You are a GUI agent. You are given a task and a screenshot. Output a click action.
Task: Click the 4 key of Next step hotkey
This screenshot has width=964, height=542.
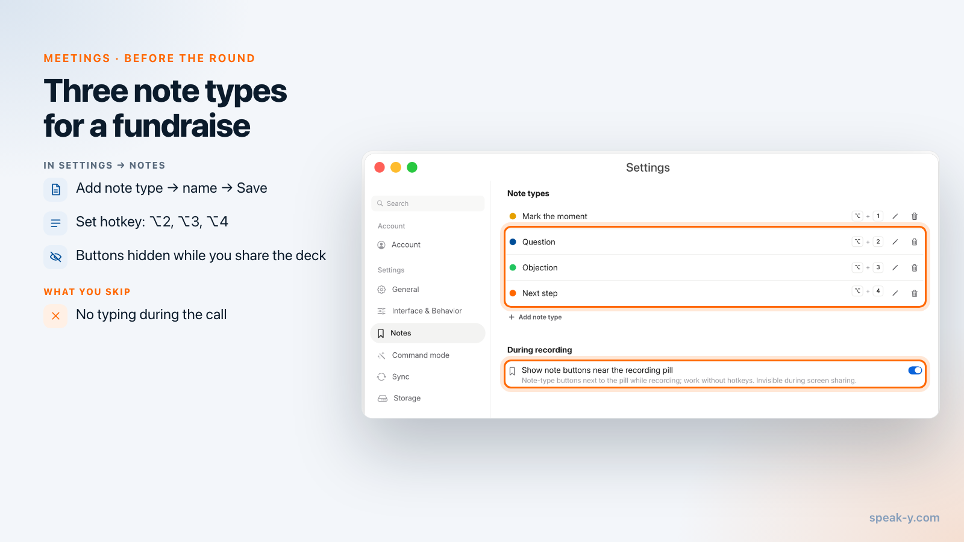click(878, 291)
